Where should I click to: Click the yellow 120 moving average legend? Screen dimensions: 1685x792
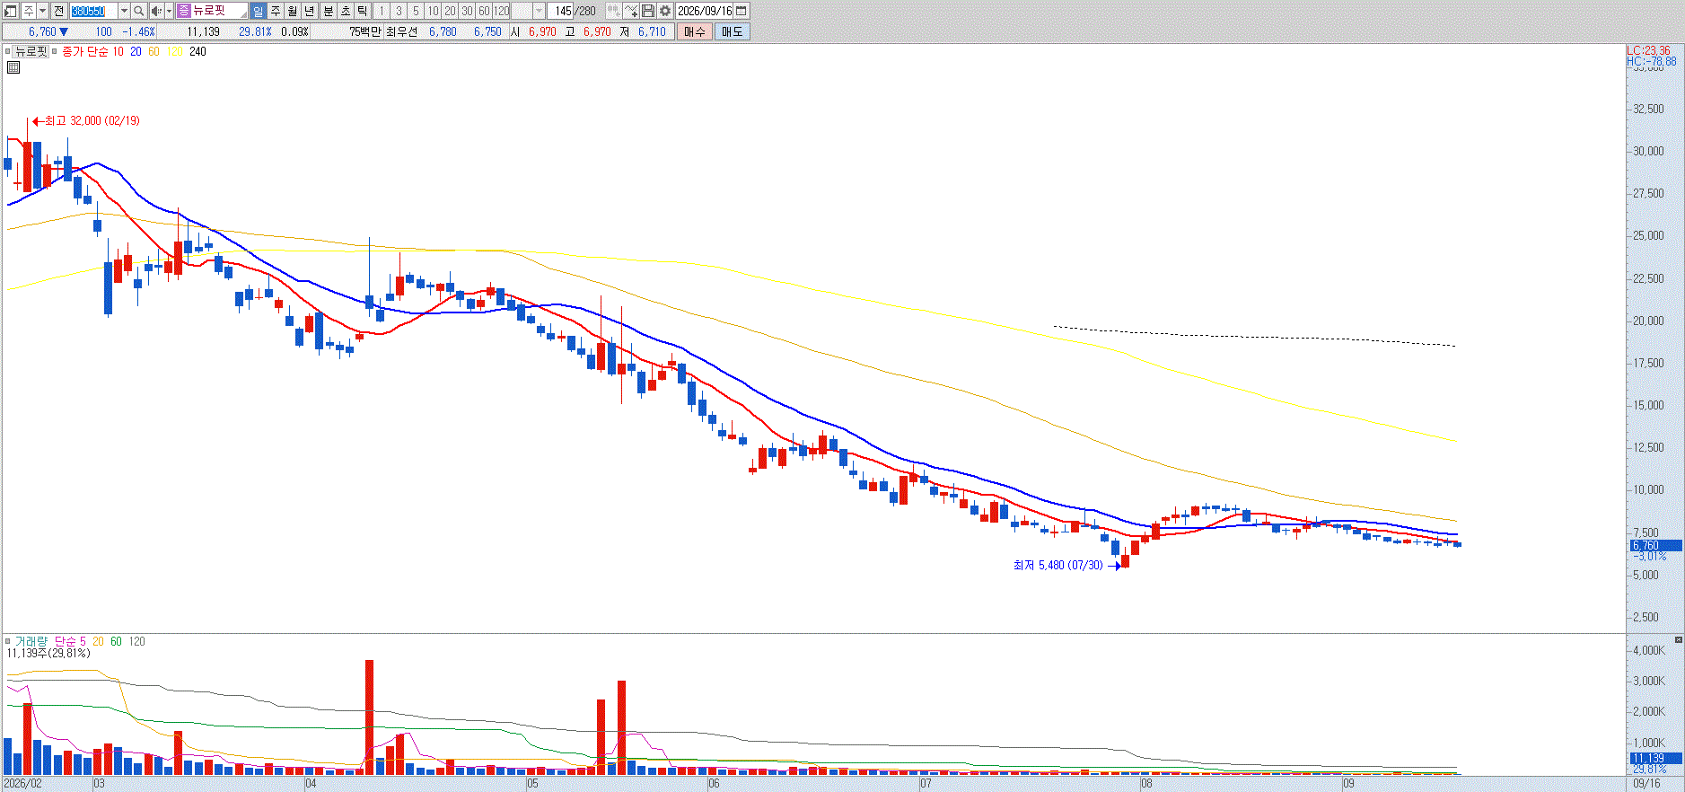175,52
